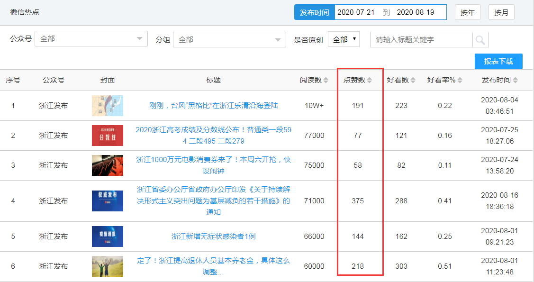
Task: Select the 发布时间 tab button
Action: pyautogui.click(x=314, y=13)
